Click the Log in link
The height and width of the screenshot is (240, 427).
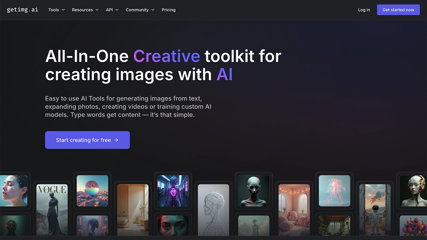pyautogui.click(x=364, y=10)
